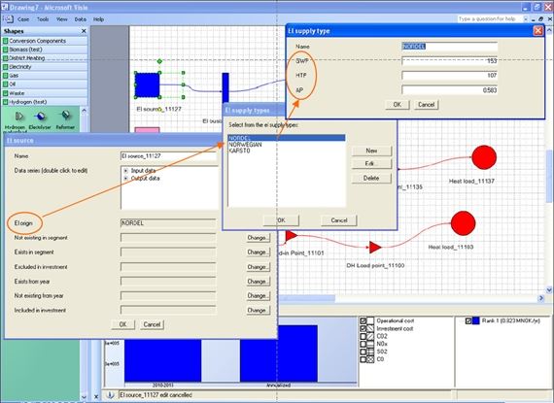Click the red Heat load_11103 circle
The image size is (554, 403).
464,223
